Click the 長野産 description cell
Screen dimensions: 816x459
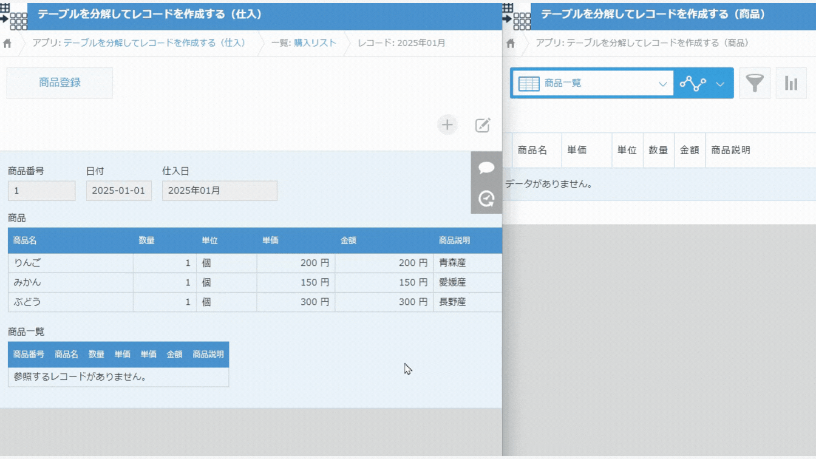(467, 302)
